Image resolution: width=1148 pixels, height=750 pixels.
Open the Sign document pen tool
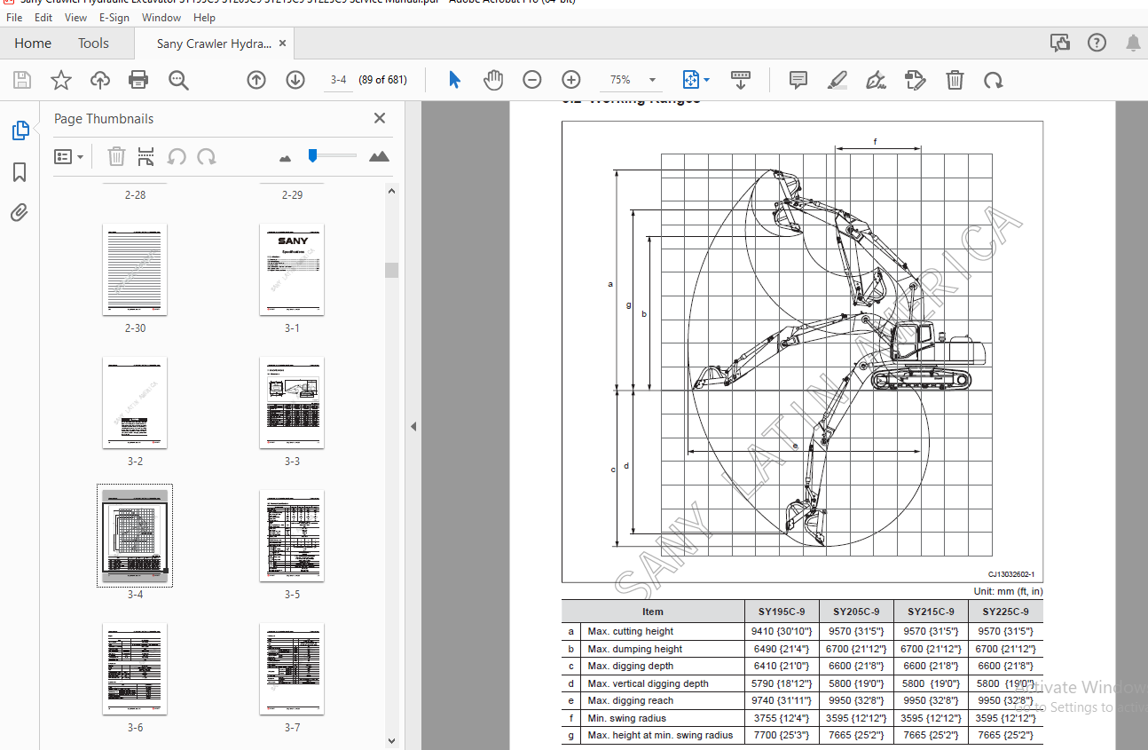coord(877,80)
